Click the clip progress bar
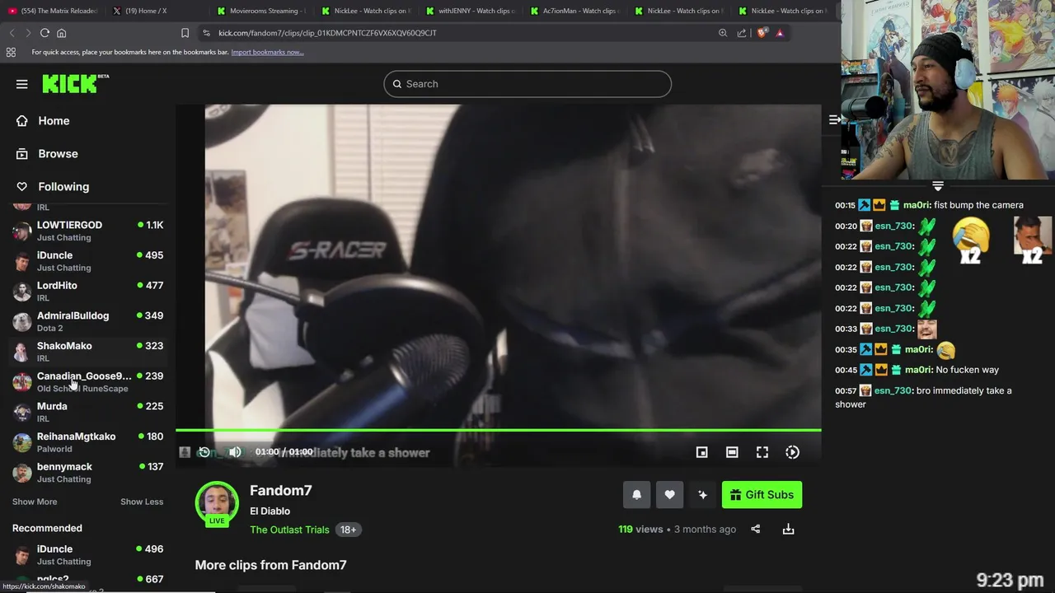 (x=499, y=430)
